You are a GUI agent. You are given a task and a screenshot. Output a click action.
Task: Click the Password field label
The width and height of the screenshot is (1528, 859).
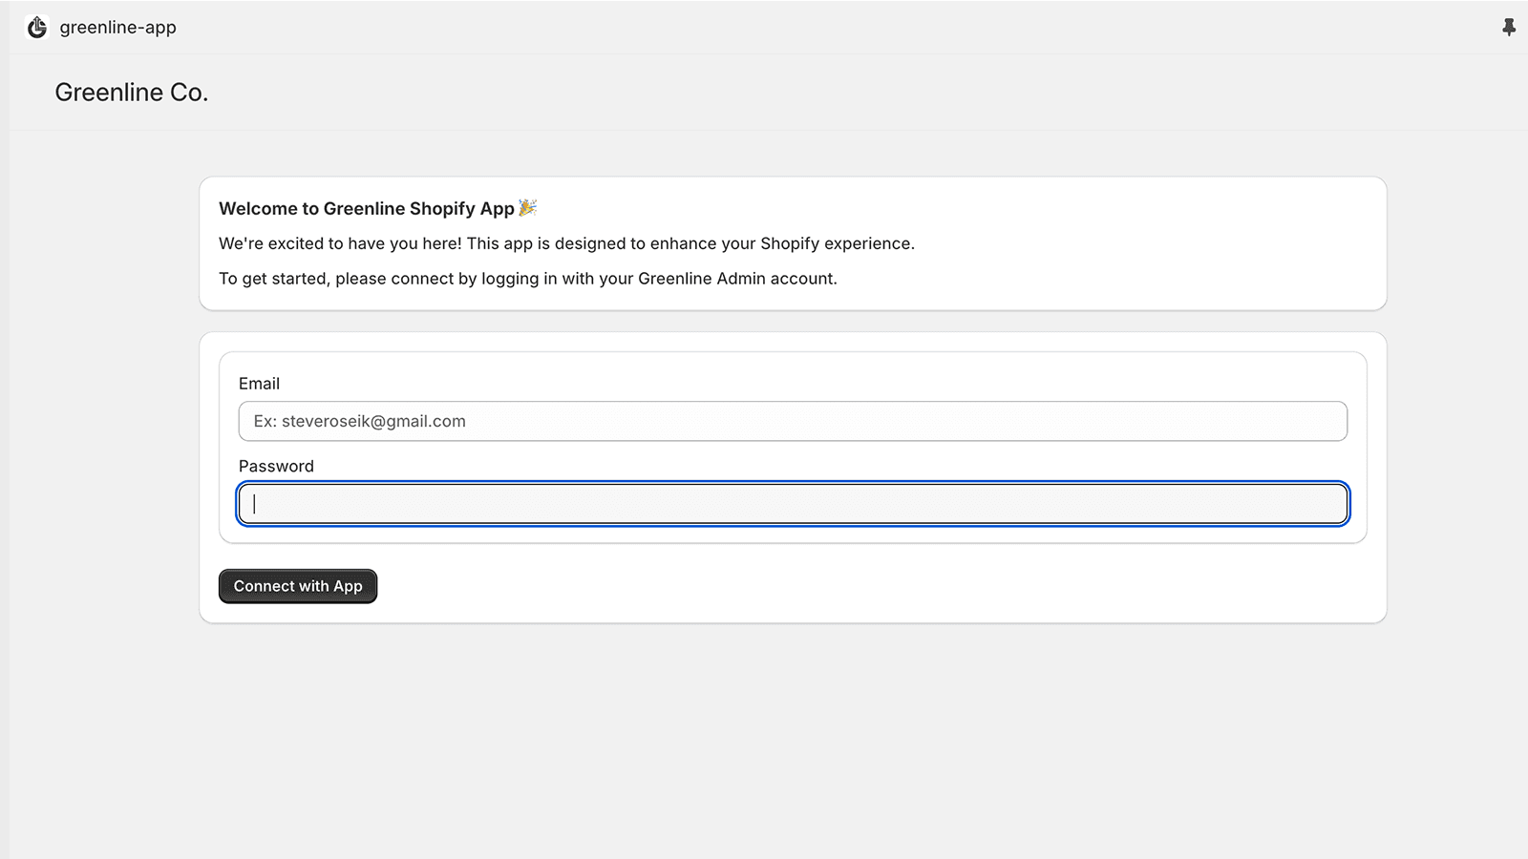(x=276, y=467)
